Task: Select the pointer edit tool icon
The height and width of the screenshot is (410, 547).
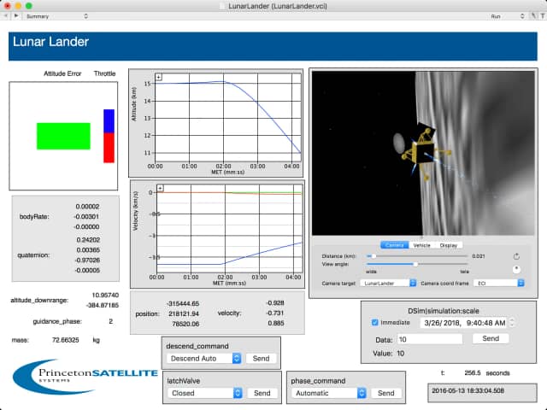Action: click(x=533, y=16)
